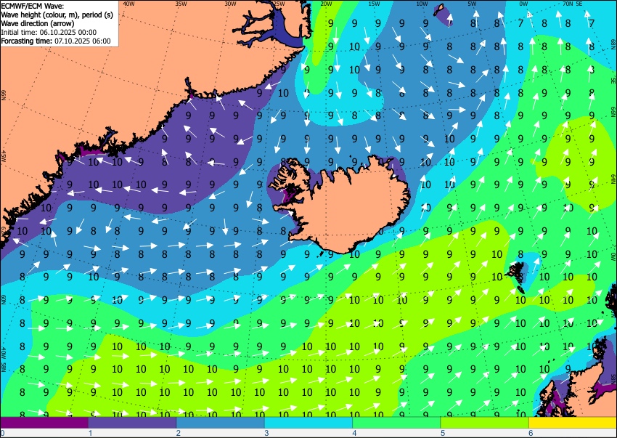Click the 5W longitude label
The image size is (617, 438).
473,4
